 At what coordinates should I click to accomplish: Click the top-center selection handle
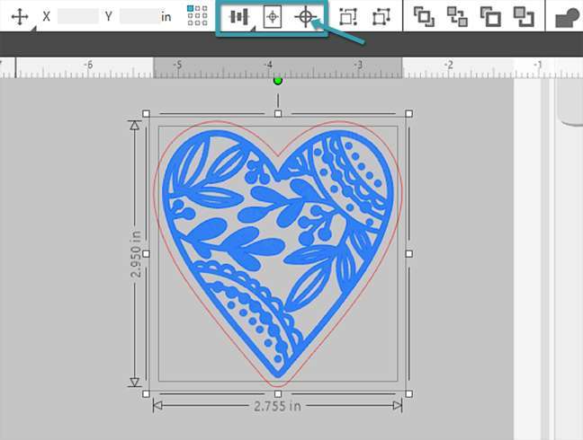[278, 113]
